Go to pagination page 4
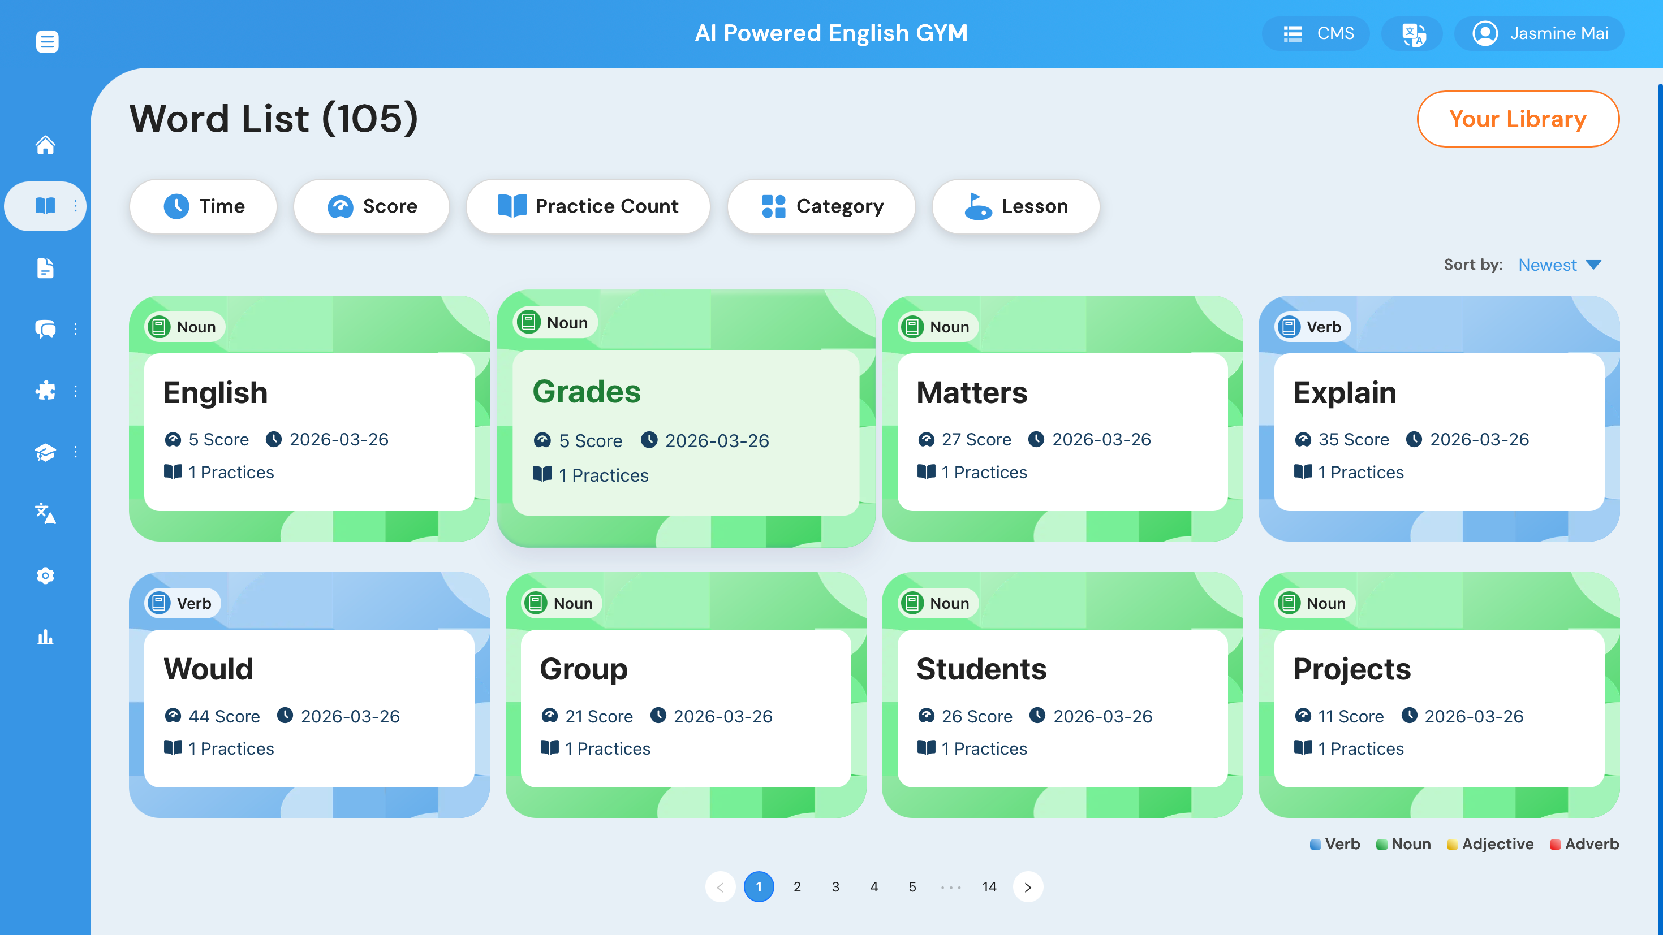Viewport: 1663px width, 935px height. click(874, 886)
